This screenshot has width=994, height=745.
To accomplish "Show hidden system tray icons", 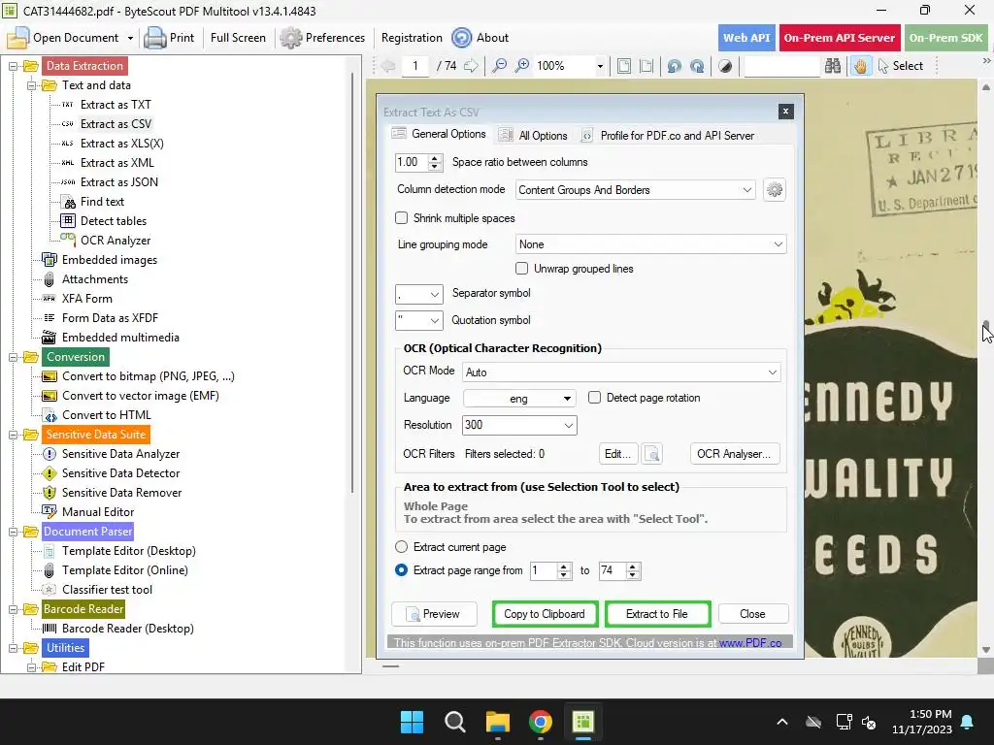I will pos(782,722).
